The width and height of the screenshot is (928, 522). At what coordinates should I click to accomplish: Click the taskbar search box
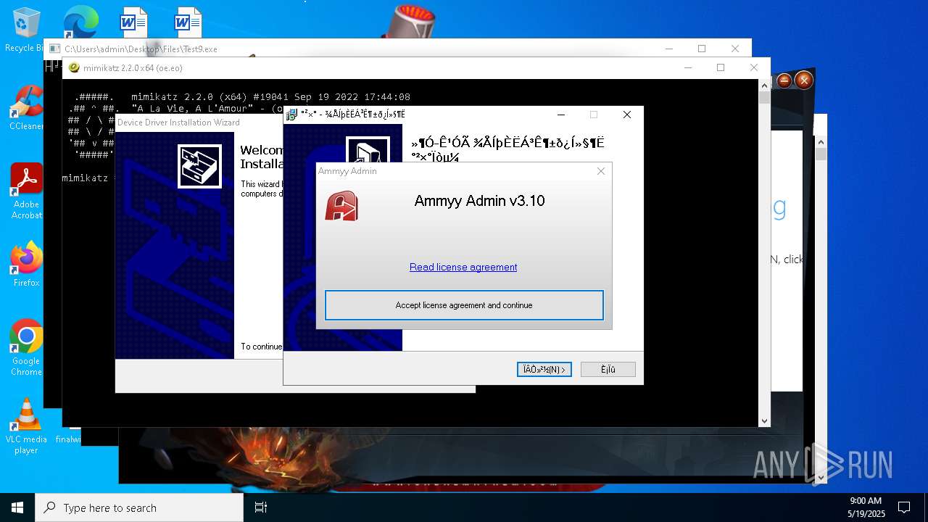click(139, 507)
